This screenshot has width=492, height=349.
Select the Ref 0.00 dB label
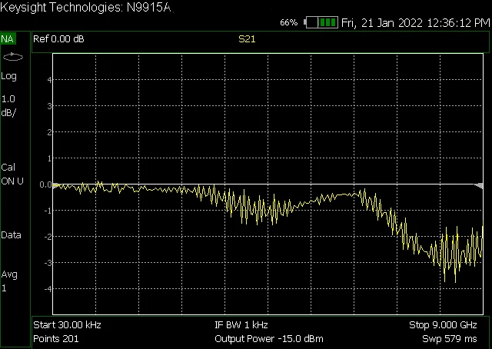58,39
